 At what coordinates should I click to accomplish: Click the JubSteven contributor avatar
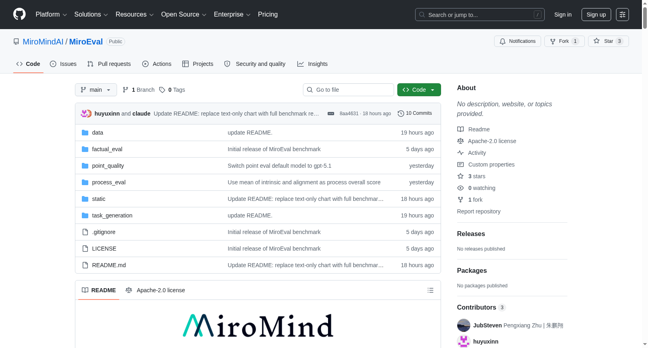[464, 325]
